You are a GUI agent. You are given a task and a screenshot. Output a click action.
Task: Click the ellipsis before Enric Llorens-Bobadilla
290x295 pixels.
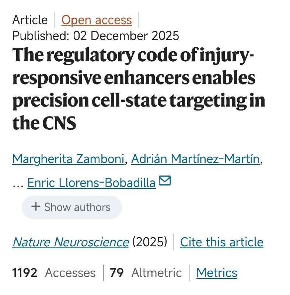coord(18,183)
